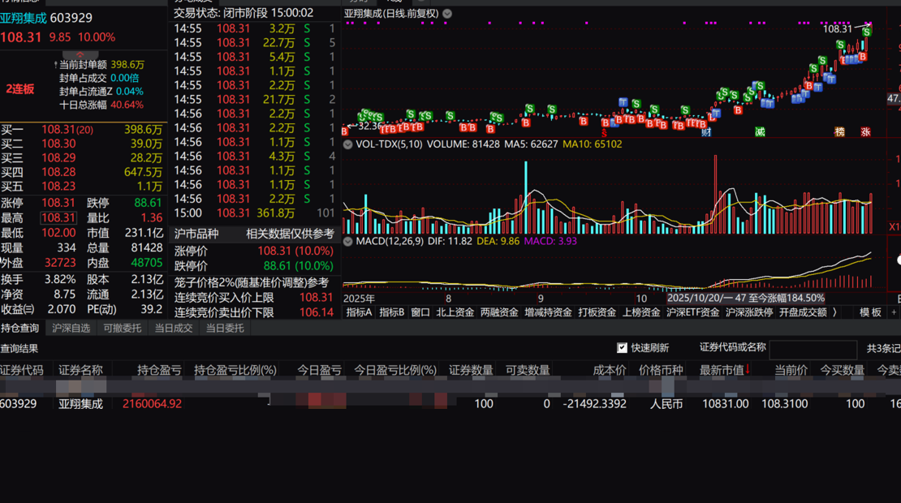Select the 指标A indicator tab
901x503 pixels.
coord(359,312)
